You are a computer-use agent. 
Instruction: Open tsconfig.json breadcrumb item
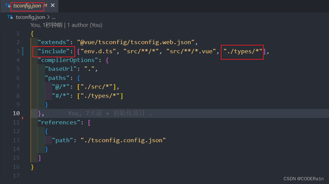pos(30,17)
